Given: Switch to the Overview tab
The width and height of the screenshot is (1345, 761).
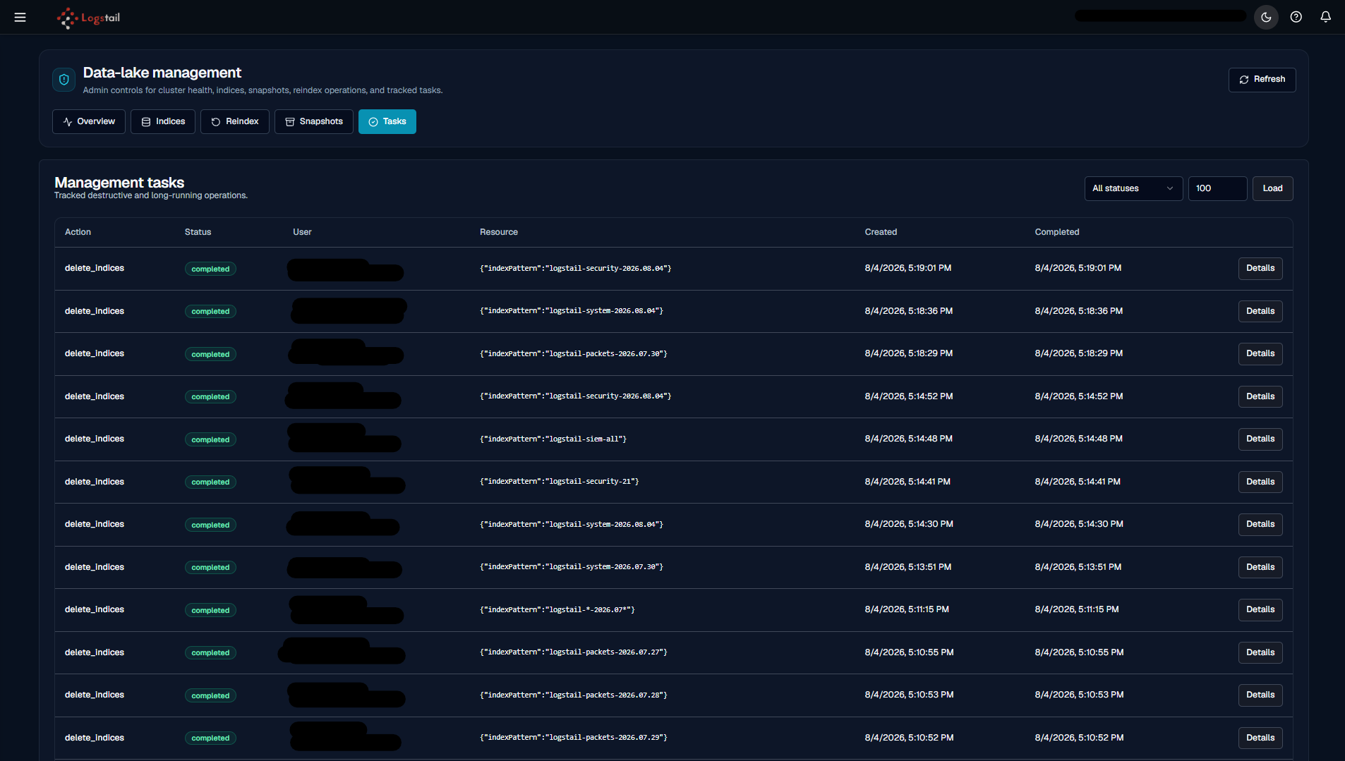Looking at the screenshot, I should pos(89,121).
